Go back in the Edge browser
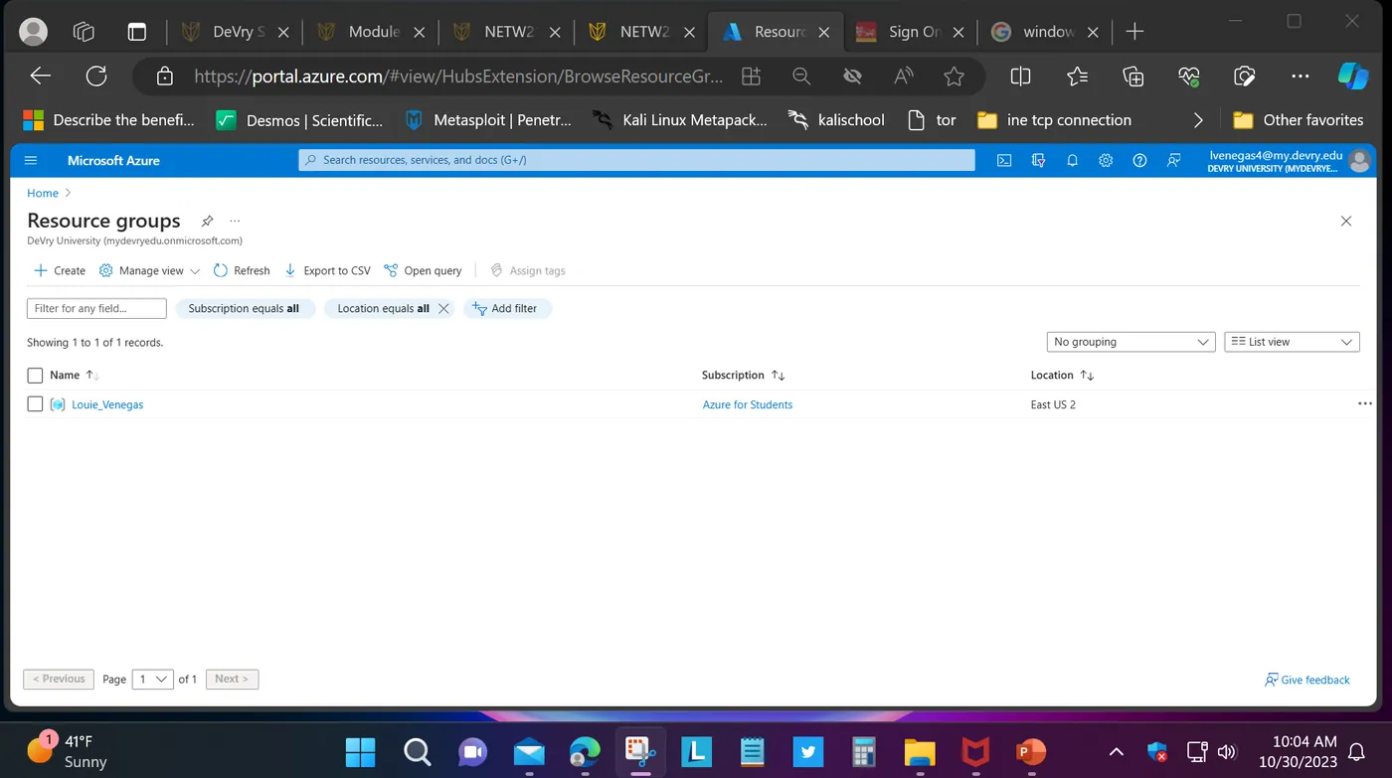 pos(40,76)
